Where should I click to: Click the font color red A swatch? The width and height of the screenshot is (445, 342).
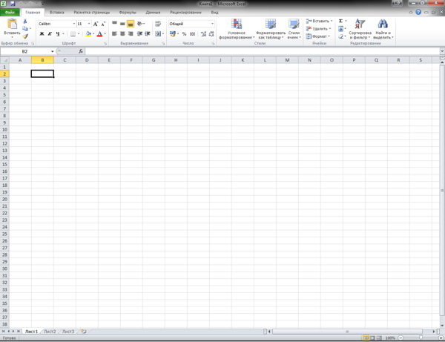(x=99, y=34)
